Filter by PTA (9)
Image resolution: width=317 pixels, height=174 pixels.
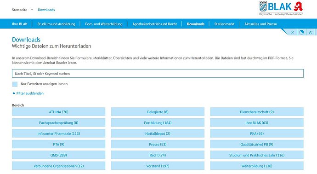tap(59, 144)
